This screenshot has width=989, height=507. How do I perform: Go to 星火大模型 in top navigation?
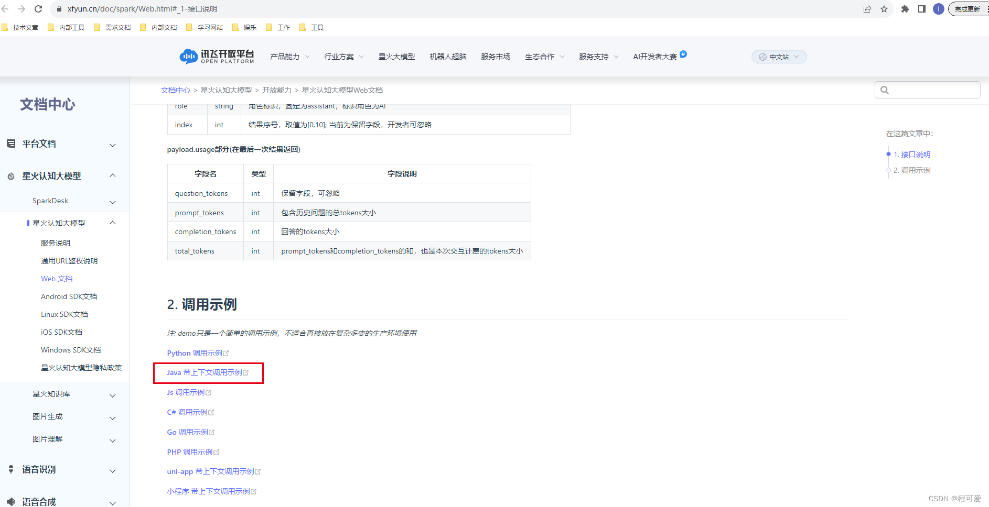pos(396,57)
